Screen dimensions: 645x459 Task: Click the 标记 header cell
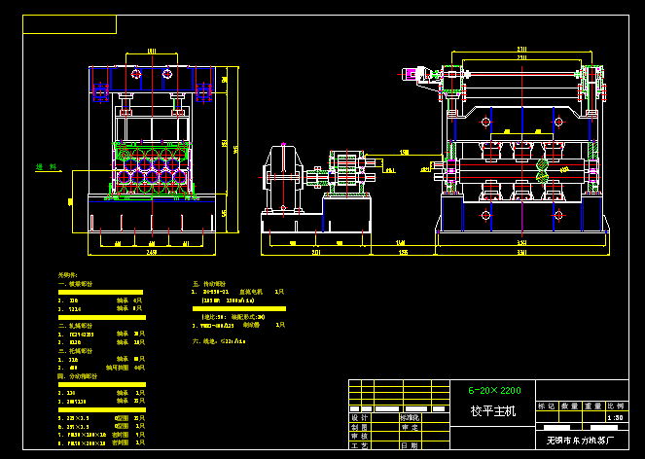(547, 406)
